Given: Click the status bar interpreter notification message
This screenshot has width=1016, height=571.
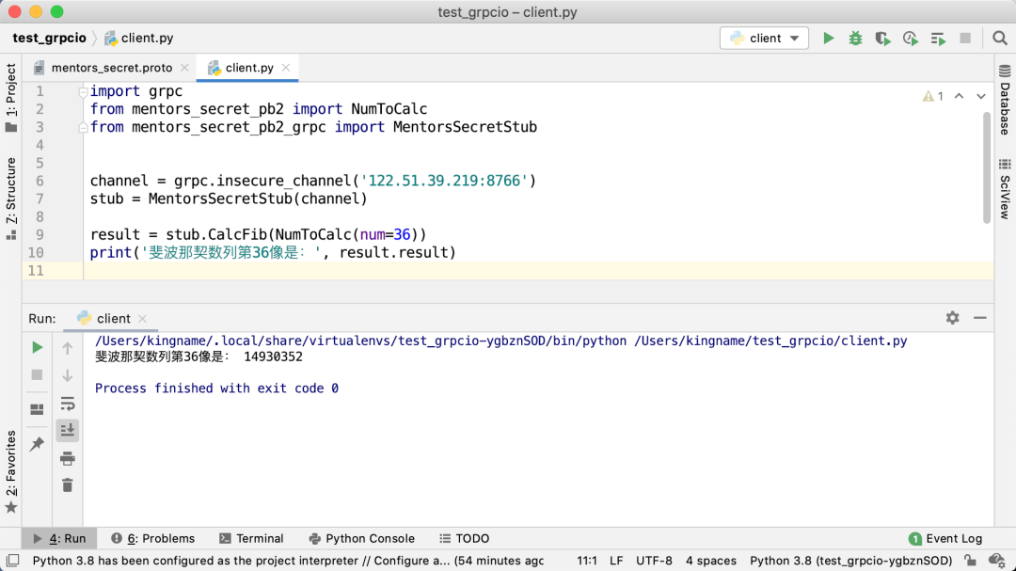Looking at the screenshot, I should tap(289, 561).
